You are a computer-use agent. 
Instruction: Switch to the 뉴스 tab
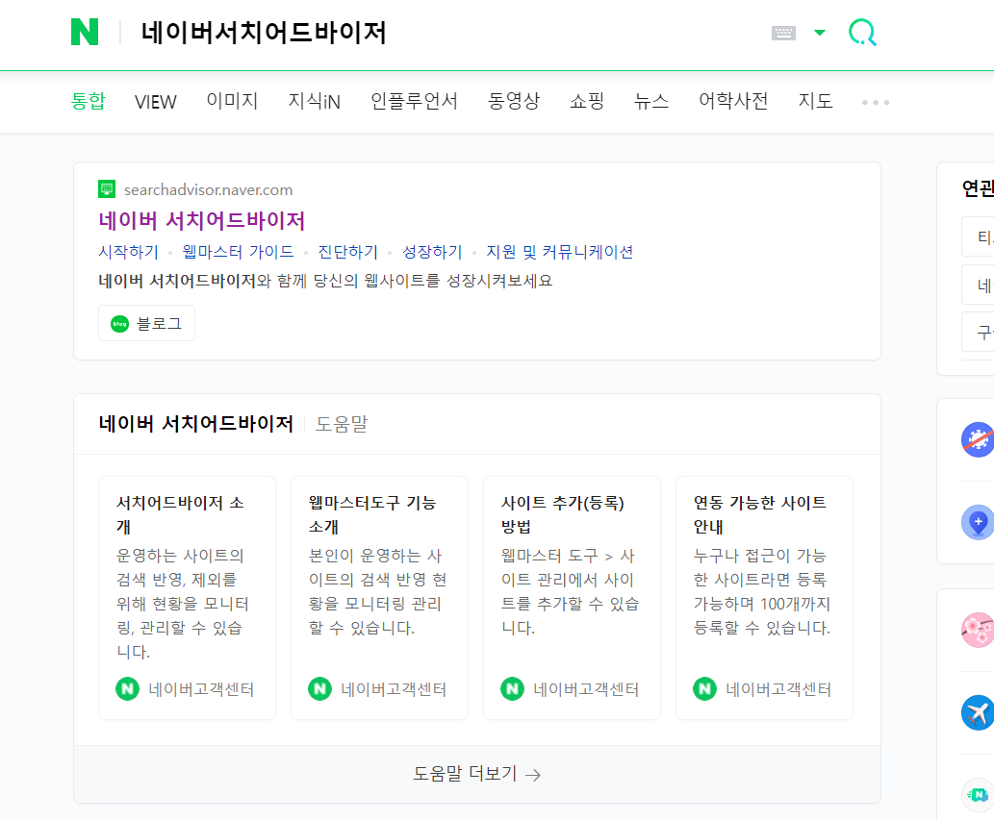click(x=651, y=101)
